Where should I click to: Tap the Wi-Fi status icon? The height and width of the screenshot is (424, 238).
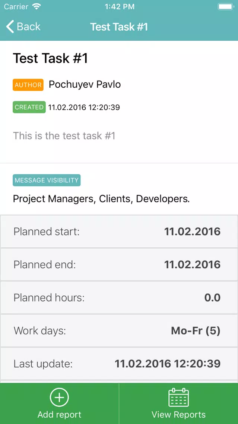tap(36, 6)
